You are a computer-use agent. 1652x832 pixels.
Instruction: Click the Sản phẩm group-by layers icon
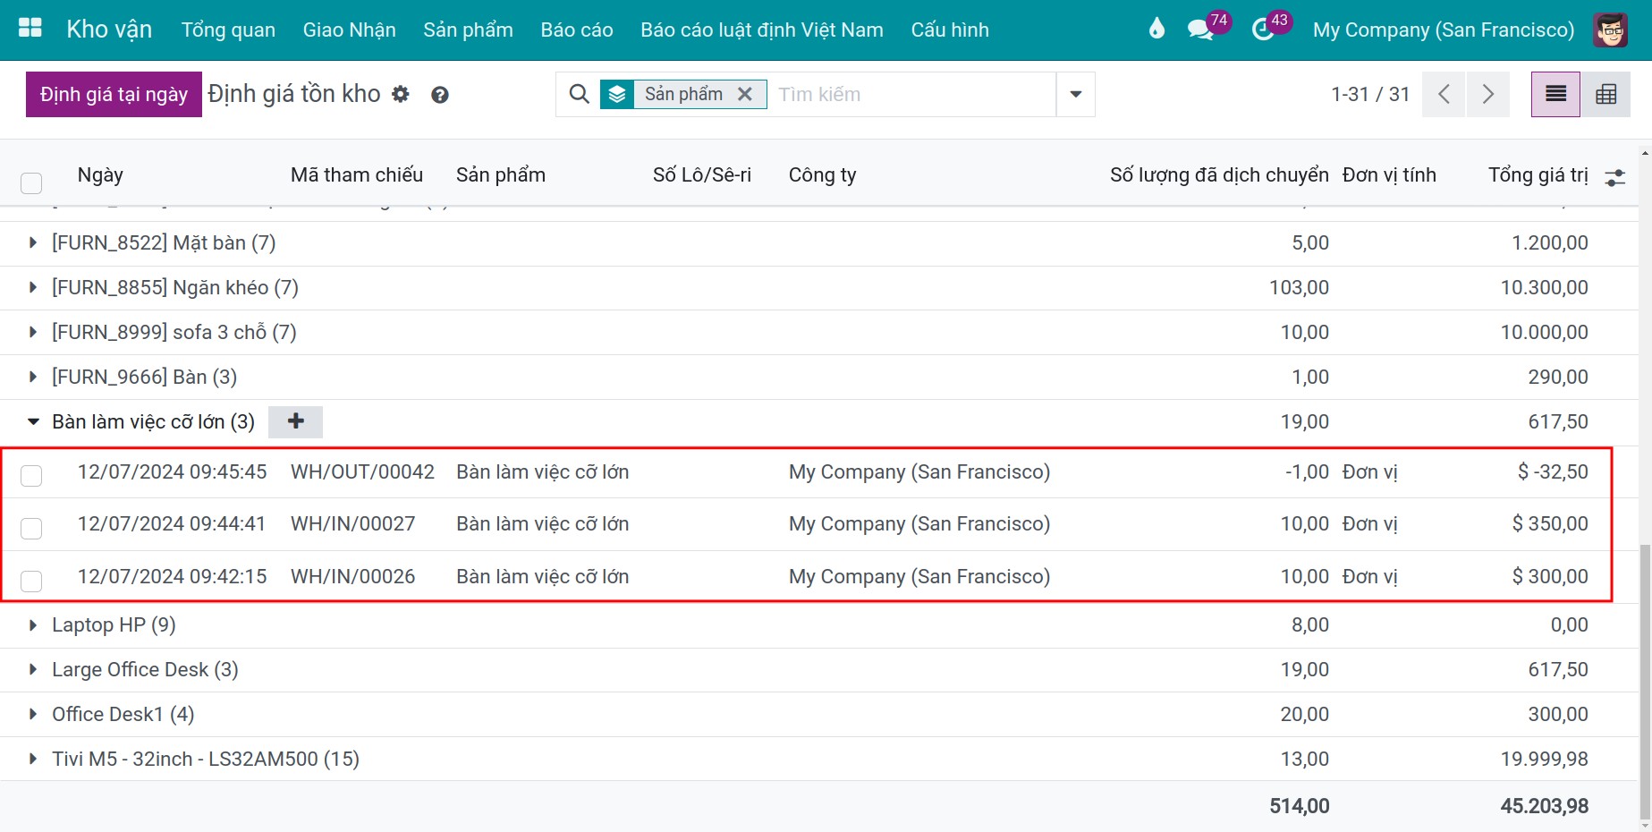pyautogui.click(x=617, y=94)
